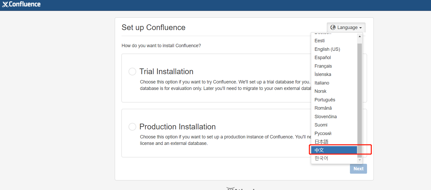Choose Slovenčina from the language list
Viewport: 431px width, 190px height.
pyautogui.click(x=334, y=117)
